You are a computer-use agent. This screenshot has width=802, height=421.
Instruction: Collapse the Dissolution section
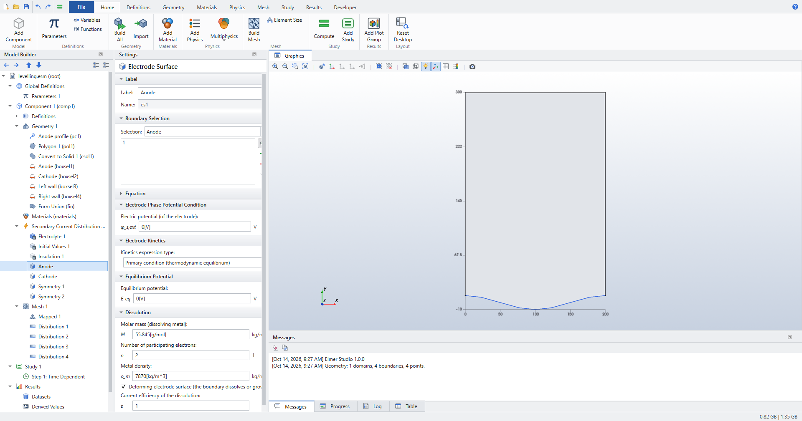click(121, 313)
